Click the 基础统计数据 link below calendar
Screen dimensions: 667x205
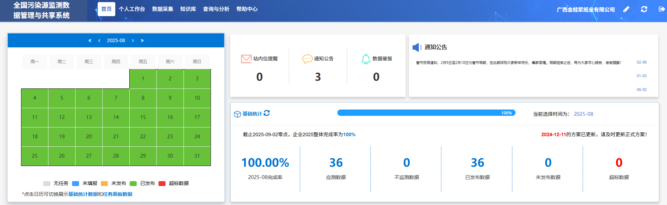83,194
